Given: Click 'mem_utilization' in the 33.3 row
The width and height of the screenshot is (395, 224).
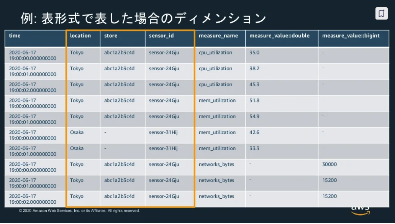Looking at the screenshot, I should coord(217,148).
